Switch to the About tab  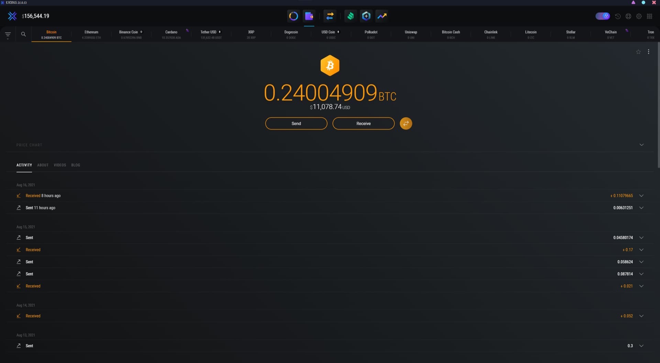[43, 165]
